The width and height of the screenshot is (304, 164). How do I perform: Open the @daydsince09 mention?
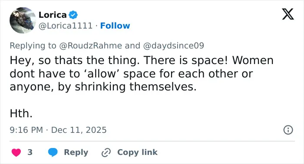[174, 46]
